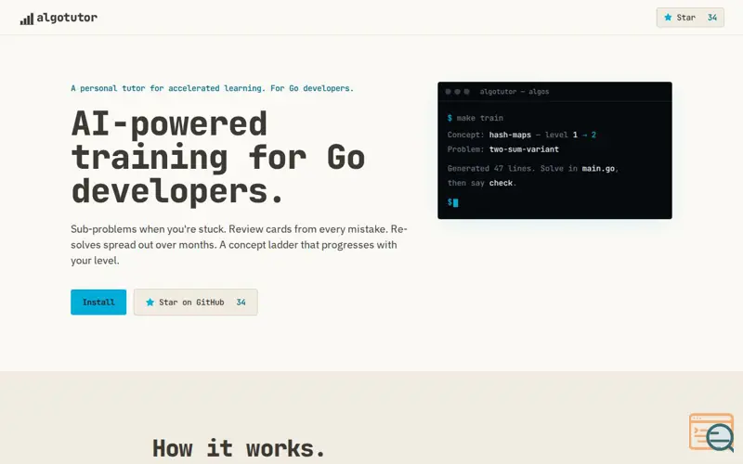Click the 'How it works.' heading
This screenshot has height=464, width=743.
(x=239, y=448)
